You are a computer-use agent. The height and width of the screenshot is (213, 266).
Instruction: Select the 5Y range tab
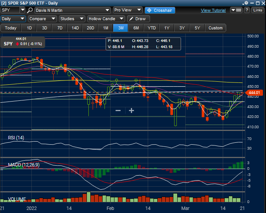tap(197, 28)
